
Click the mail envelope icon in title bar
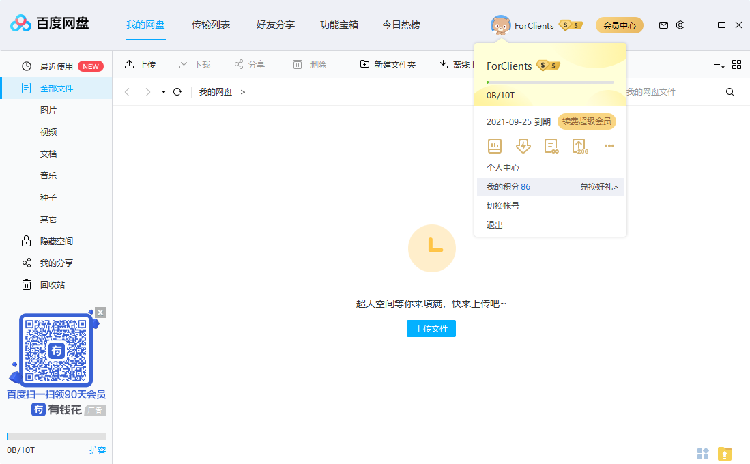pos(663,25)
